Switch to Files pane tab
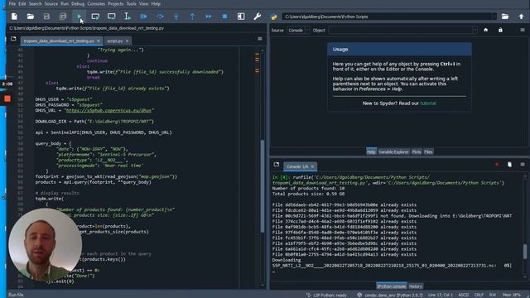530x298 pixels. (428, 152)
